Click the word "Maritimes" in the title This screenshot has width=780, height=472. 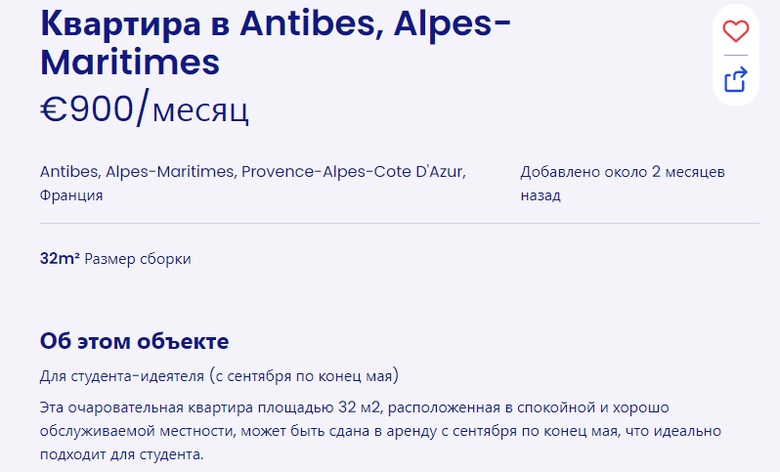click(130, 63)
